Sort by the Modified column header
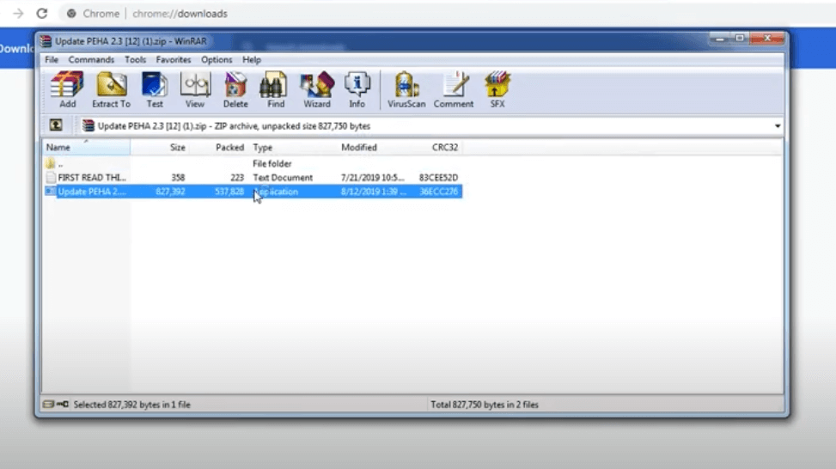Screen dimensions: 836x469 point(375,147)
